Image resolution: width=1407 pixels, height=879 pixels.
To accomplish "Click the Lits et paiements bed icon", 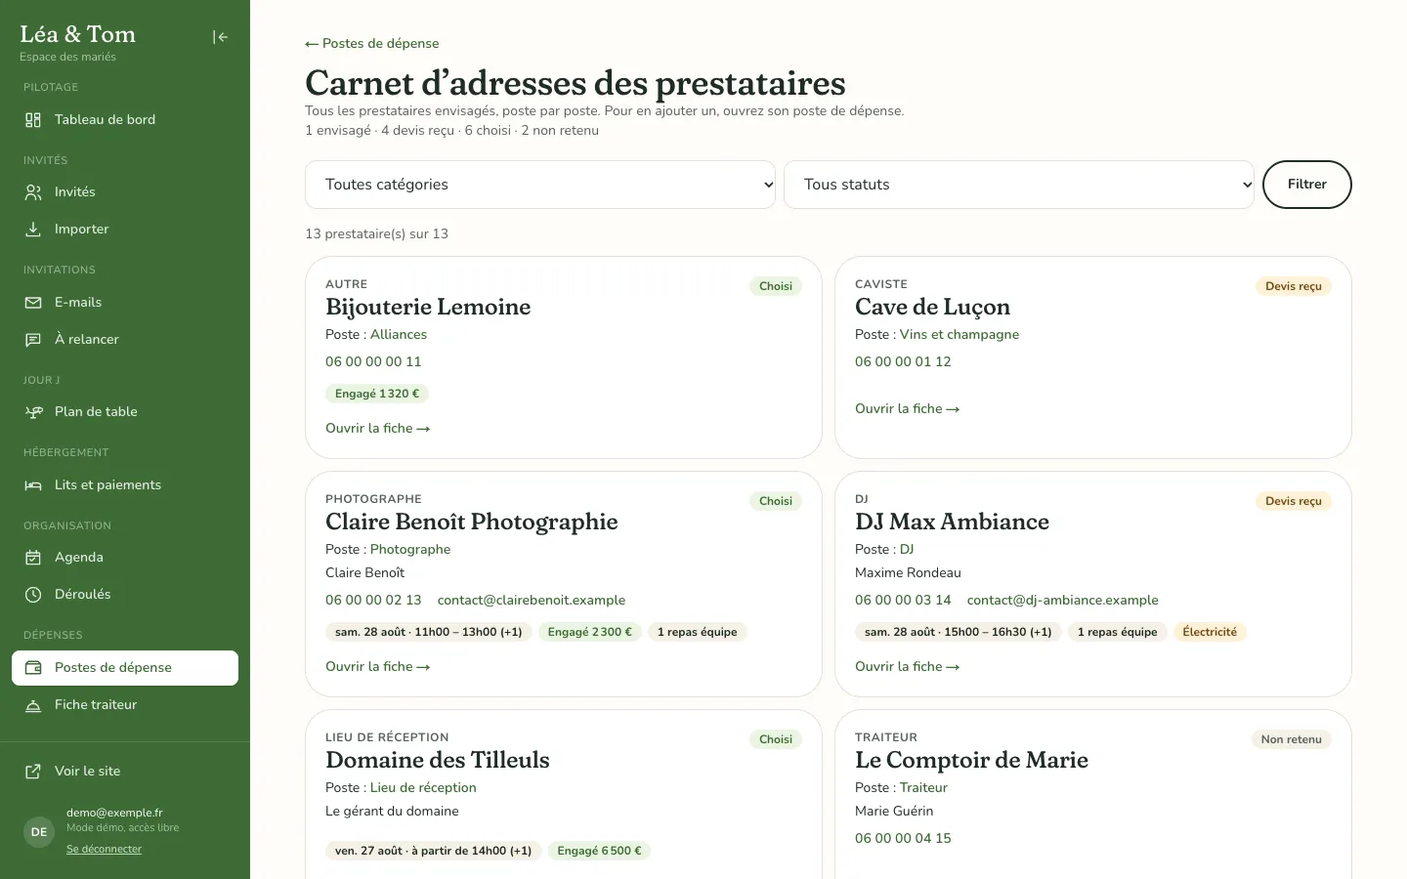I will tap(33, 485).
